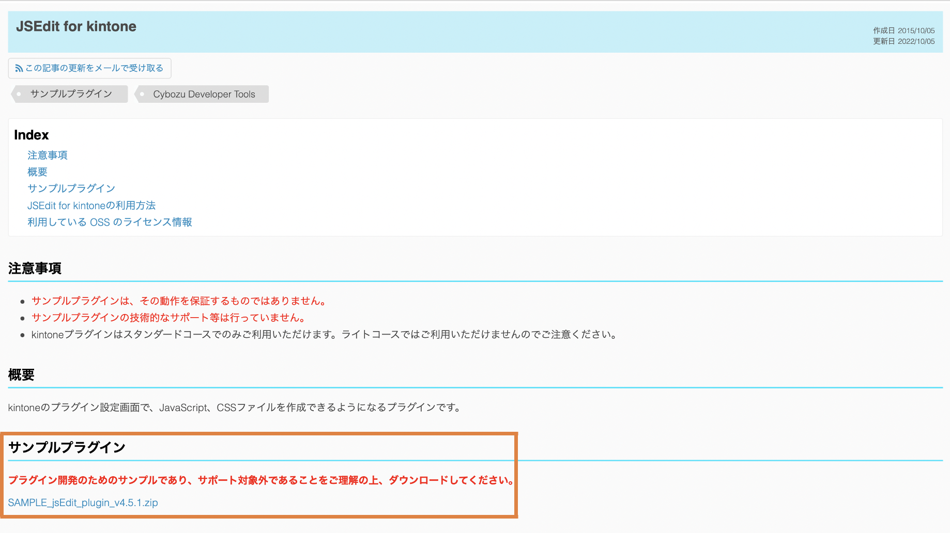Open the サンプルプラグイン Index link
Viewport: 950px width, 533px height.
point(71,189)
